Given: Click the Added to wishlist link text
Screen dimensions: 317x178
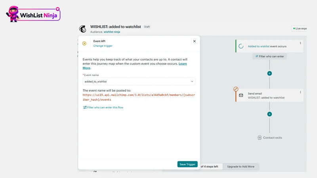Looking at the screenshot, I should pos(259,46).
